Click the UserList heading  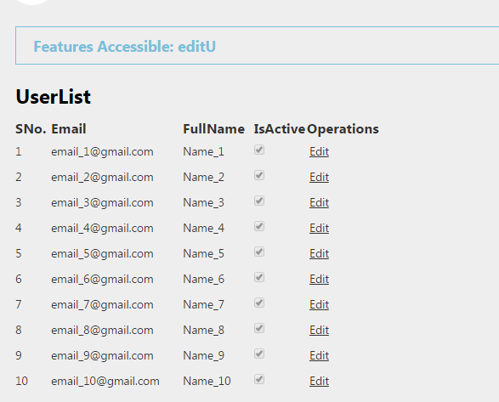click(54, 97)
